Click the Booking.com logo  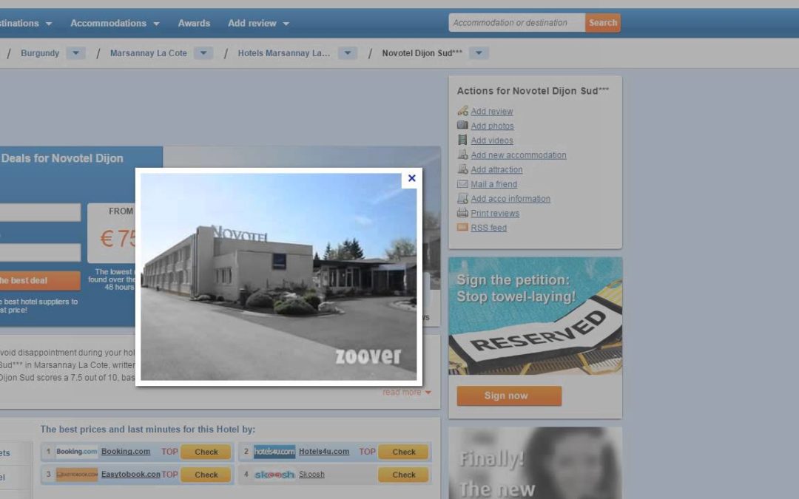tap(77, 452)
